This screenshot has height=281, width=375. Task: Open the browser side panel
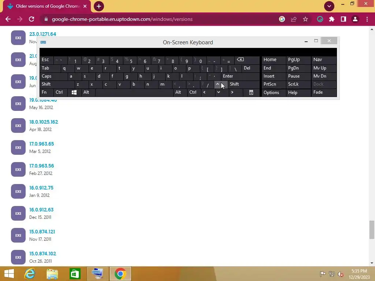[x=344, y=19]
